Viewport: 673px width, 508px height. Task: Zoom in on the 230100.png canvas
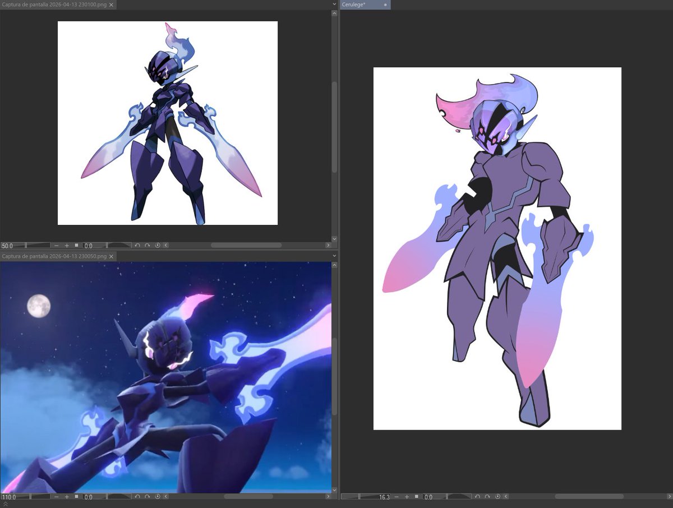[x=67, y=245]
